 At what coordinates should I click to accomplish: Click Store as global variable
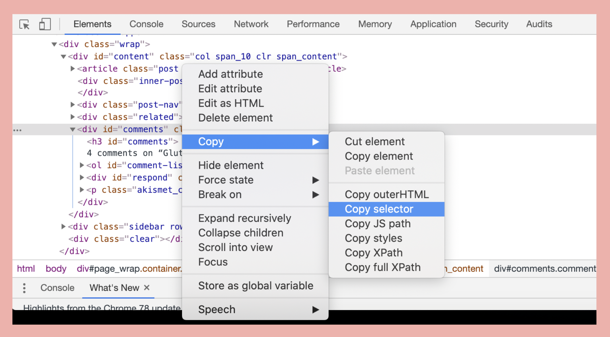pyautogui.click(x=255, y=285)
